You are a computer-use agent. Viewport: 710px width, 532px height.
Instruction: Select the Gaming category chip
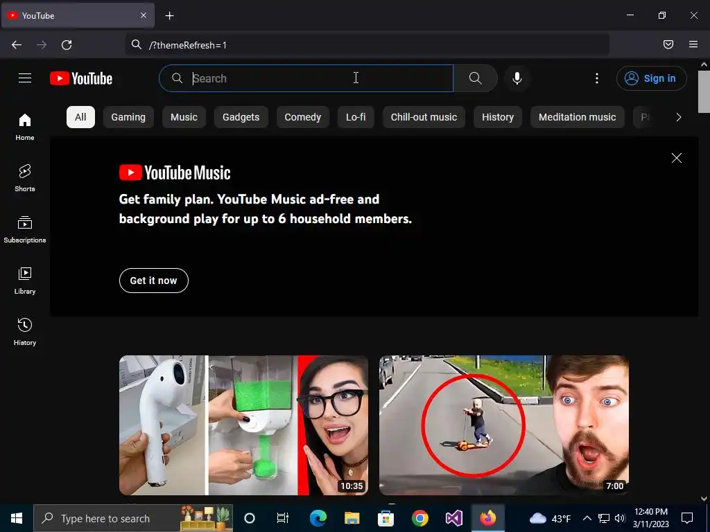click(x=128, y=117)
